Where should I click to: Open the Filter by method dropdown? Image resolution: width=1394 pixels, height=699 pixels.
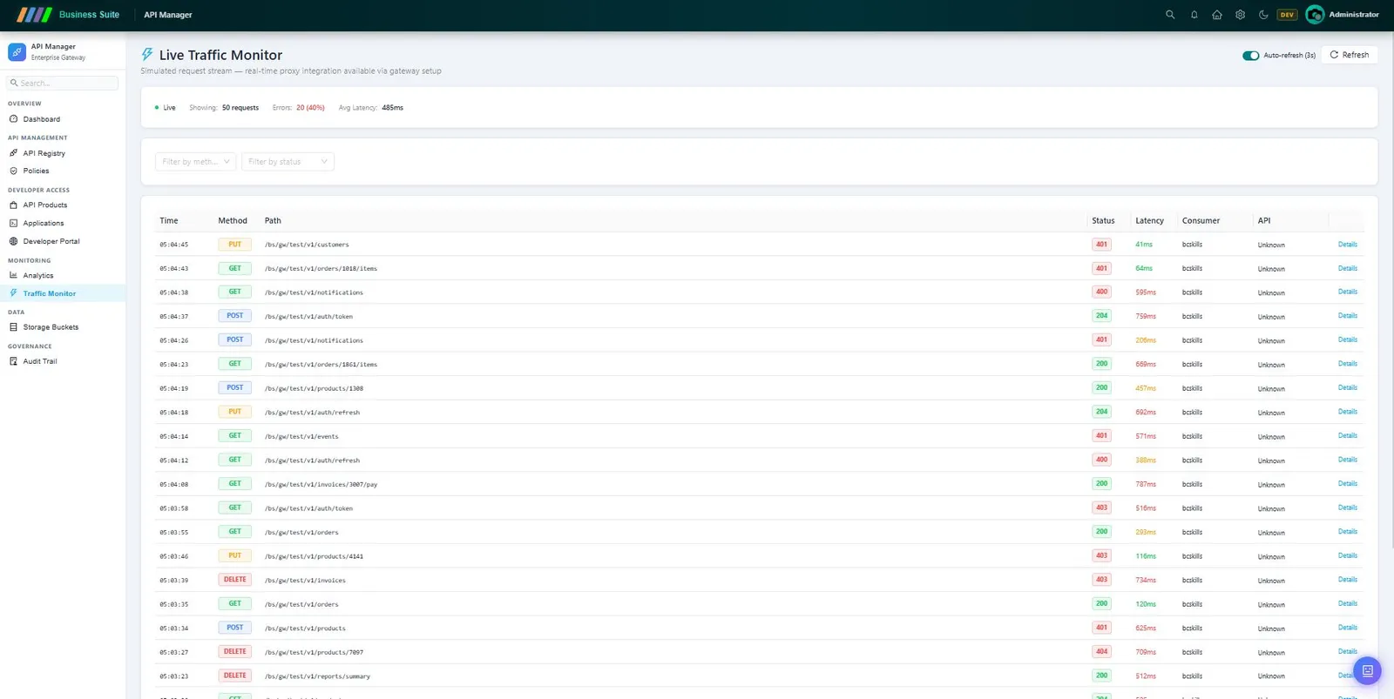[x=195, y=162]
